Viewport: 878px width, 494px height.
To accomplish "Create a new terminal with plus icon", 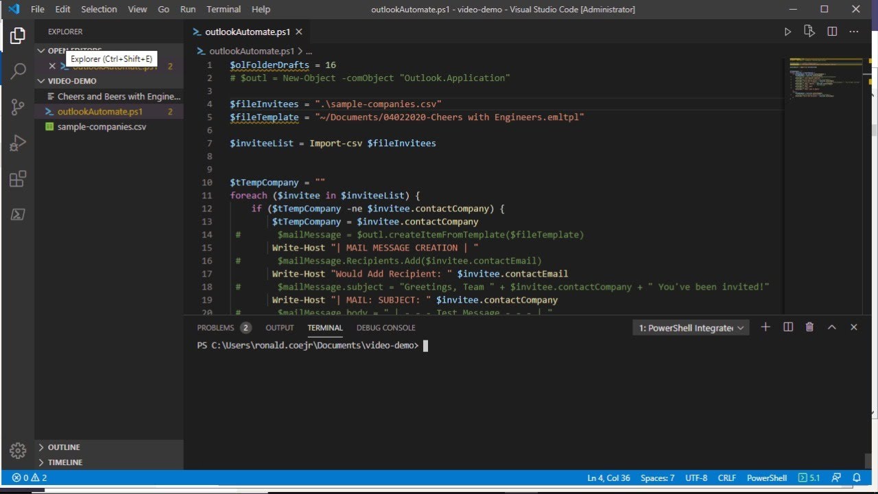I will (766, 327).
